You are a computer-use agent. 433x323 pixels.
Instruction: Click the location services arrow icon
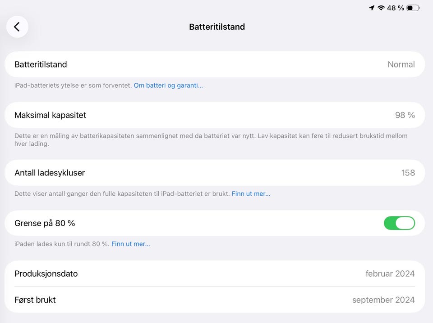(x=372, y=8)
